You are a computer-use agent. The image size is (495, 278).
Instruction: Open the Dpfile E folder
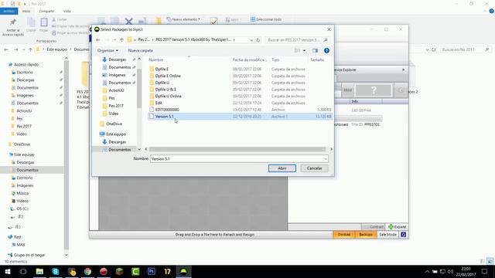[162, 69]
